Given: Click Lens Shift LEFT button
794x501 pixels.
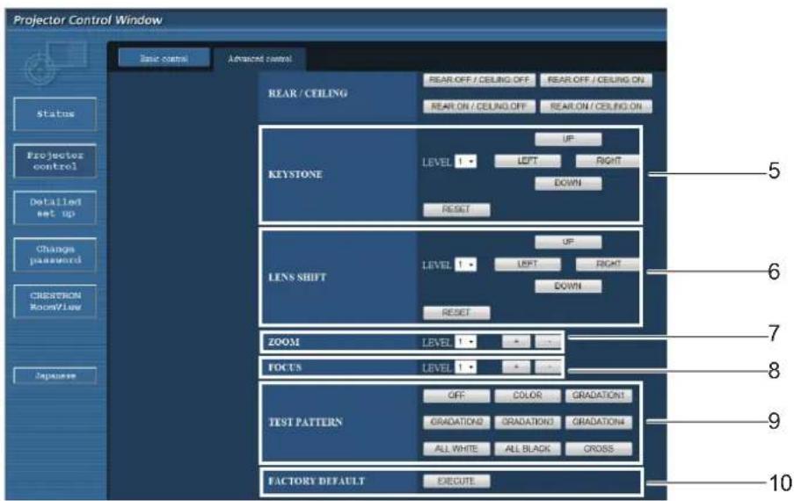Looking at the screenshot, I should coord(528,265).
